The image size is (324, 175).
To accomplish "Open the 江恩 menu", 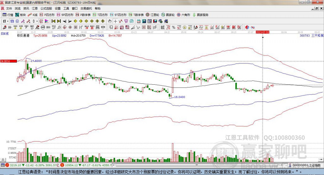I will click(x=35, y=9).
